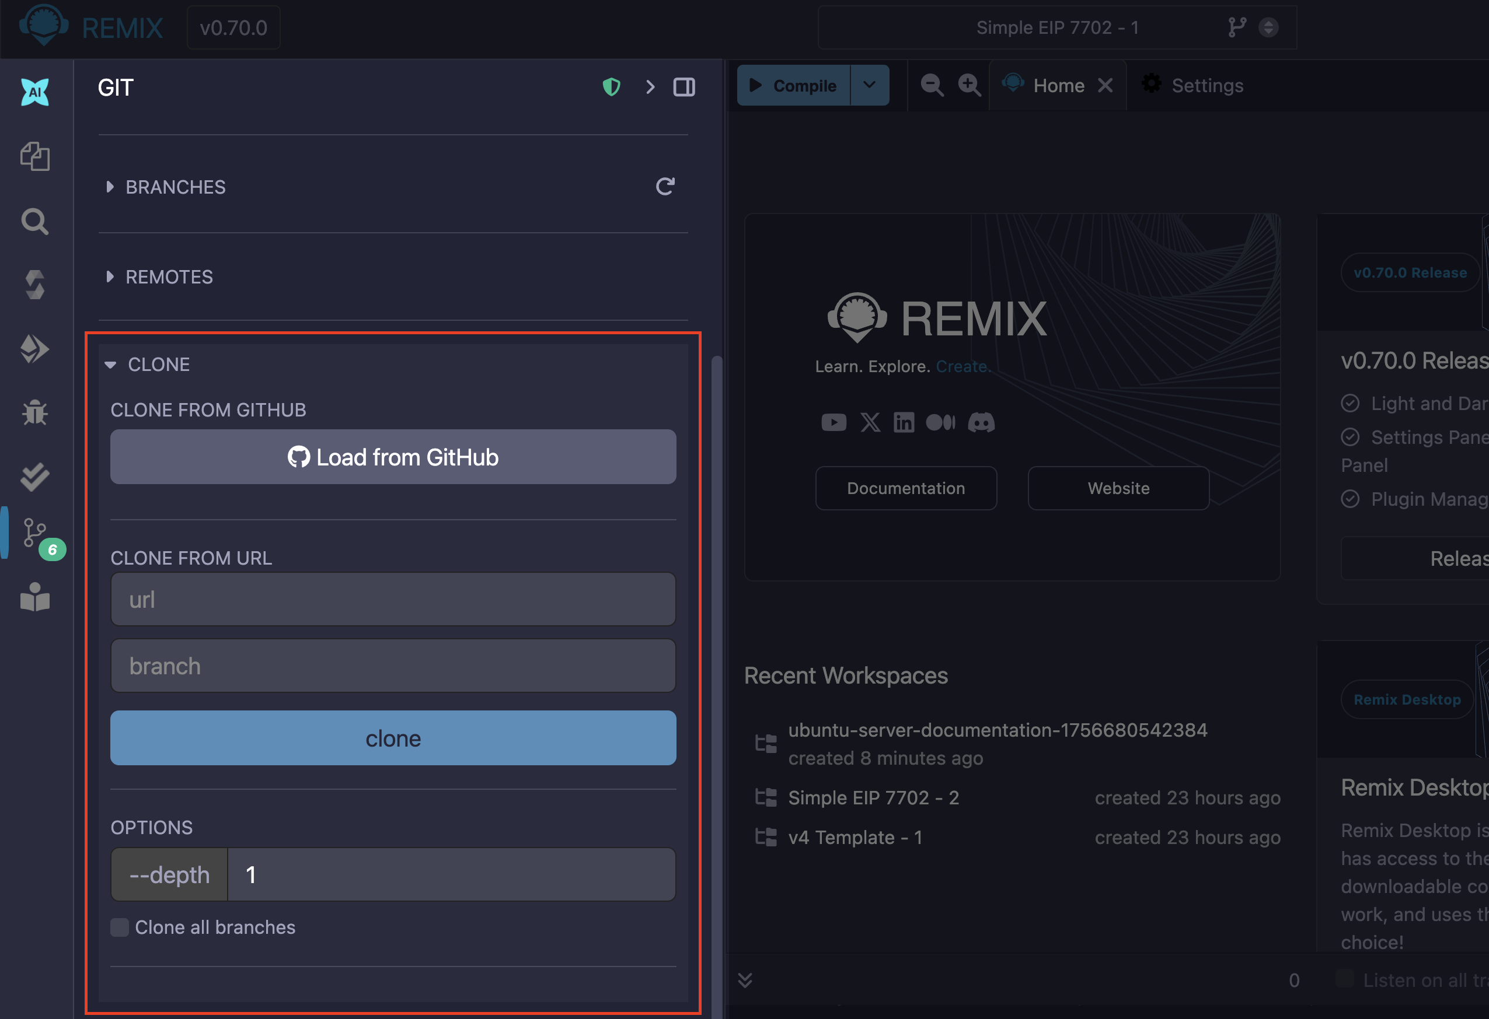The width and height of the screenshot is (1489, 1019).
Task: Click the blue clone button
Action: [x=393, y=738]
